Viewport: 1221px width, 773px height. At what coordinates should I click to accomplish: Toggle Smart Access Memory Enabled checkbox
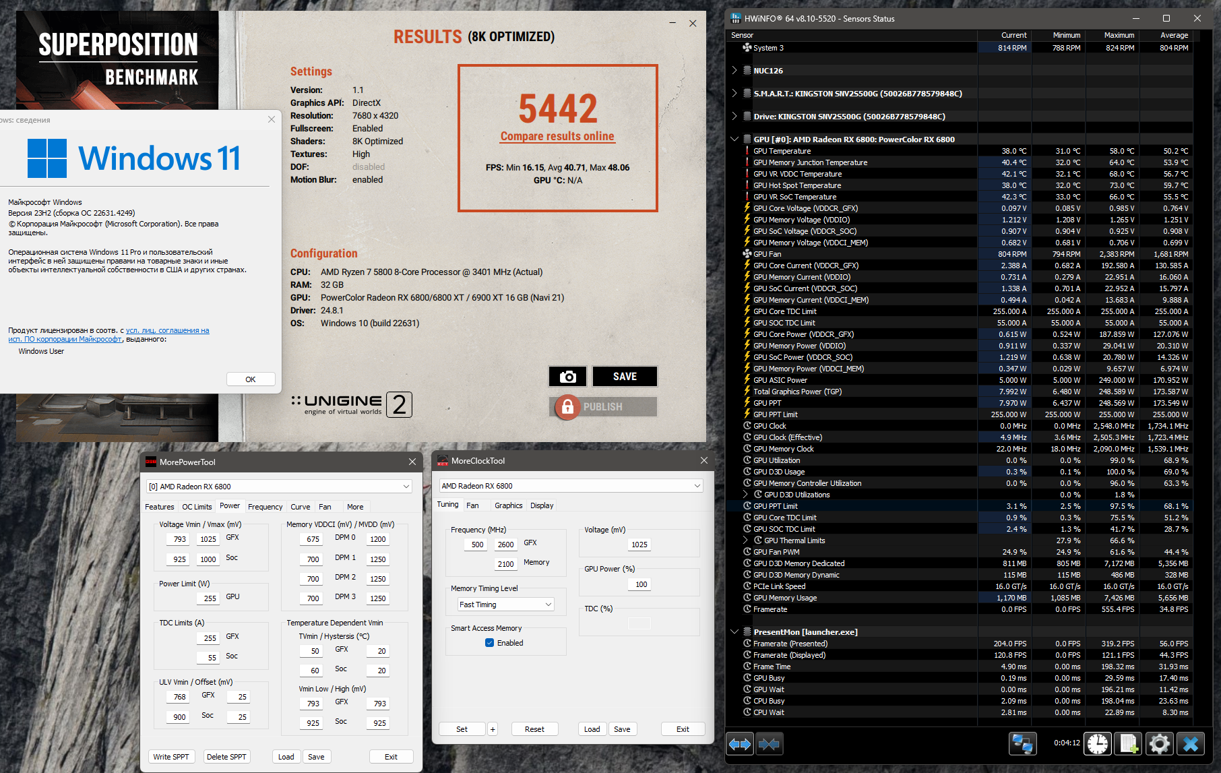pyautogui.click(x=490, y=643)
